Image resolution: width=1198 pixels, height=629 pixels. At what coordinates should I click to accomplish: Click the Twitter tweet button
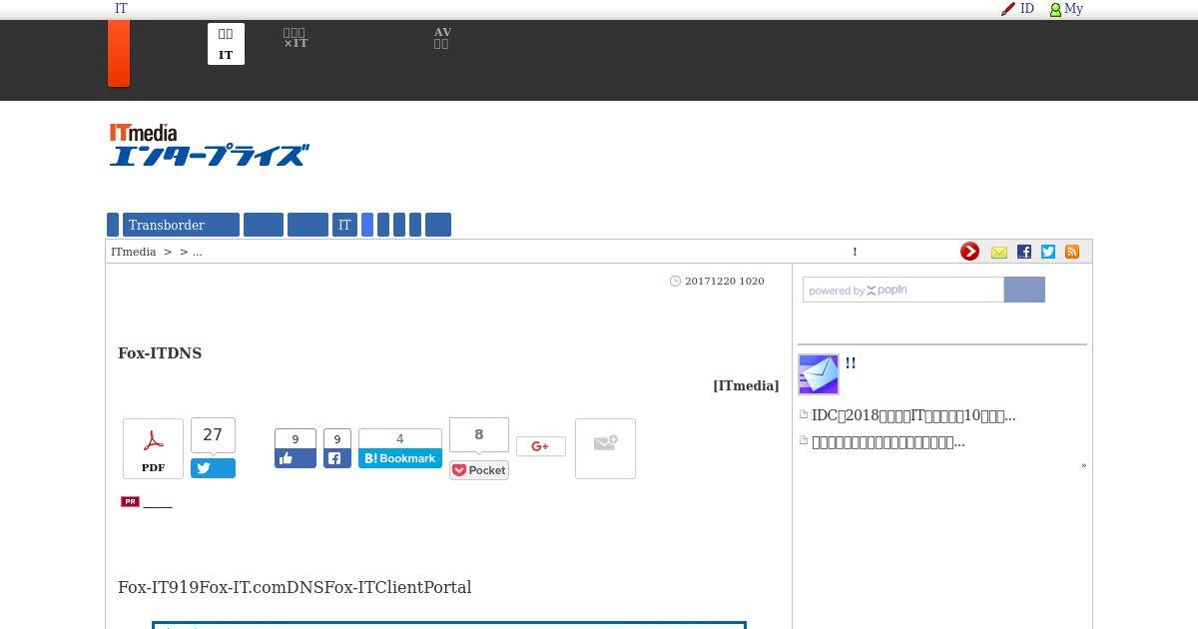pyautogui.click(x=213, y=468)
